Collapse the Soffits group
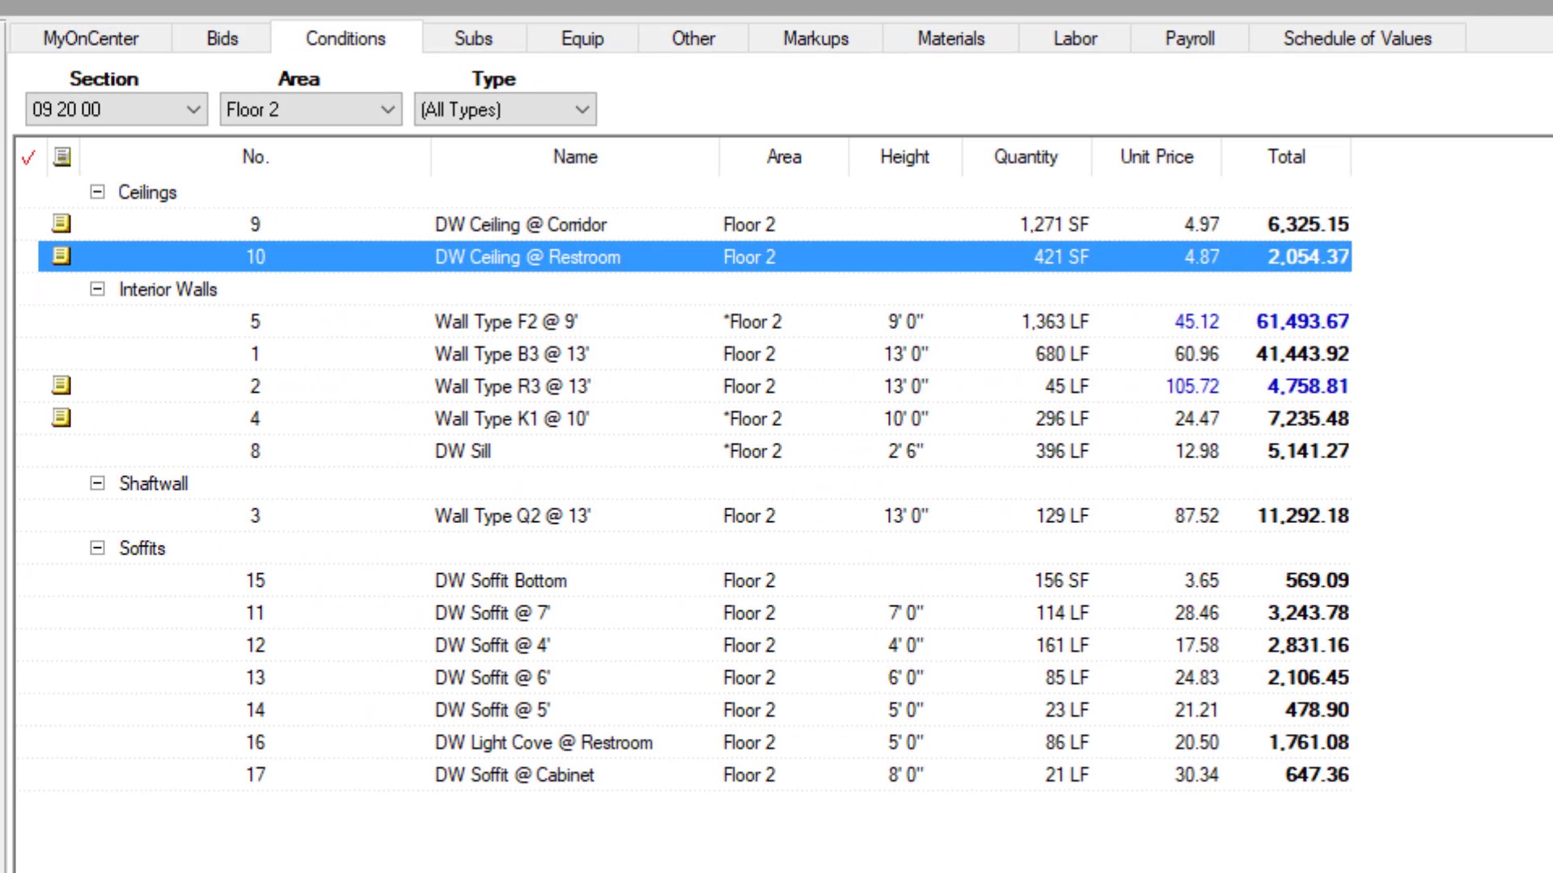 pyautogui.click(x=97, y=548)
